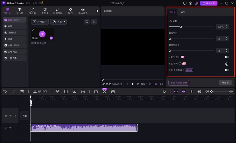
Task: Expand the 배경 category in sidebar
Action: (x=15, y=39)
